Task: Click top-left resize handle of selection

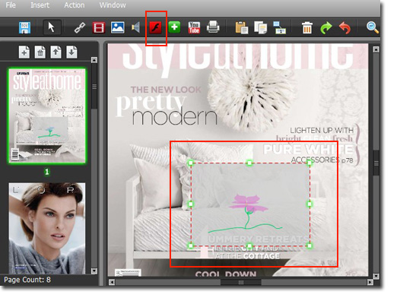Action: [x=191, y=163]
